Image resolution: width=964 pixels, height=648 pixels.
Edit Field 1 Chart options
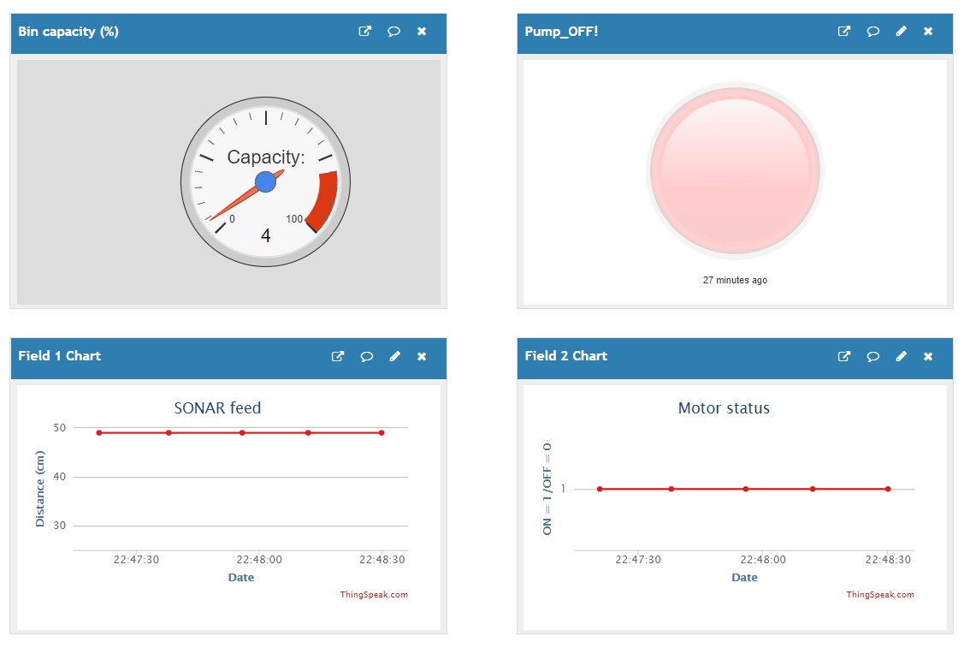(x=394, y=356)
